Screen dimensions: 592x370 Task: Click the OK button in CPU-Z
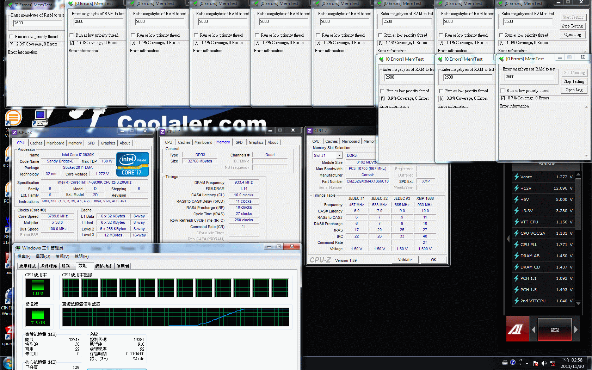pyautogui.click(x=433, y=260)
